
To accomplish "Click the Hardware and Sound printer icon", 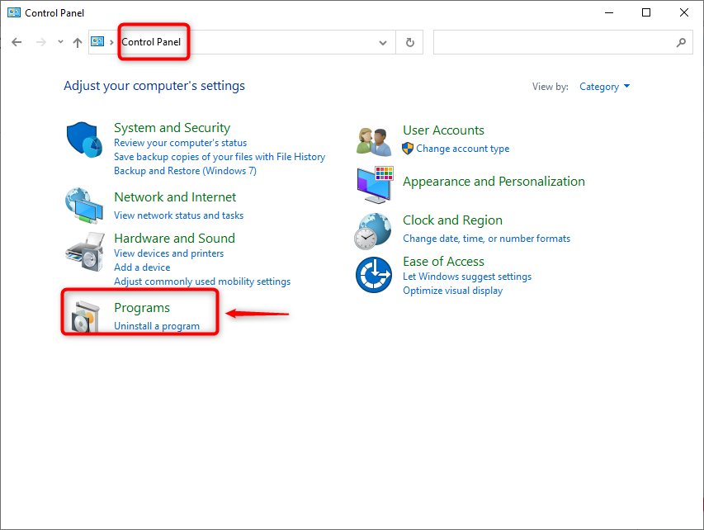I will coord(85,251).
